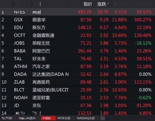Open ATHM 汽车之家 row

[77, 66]
